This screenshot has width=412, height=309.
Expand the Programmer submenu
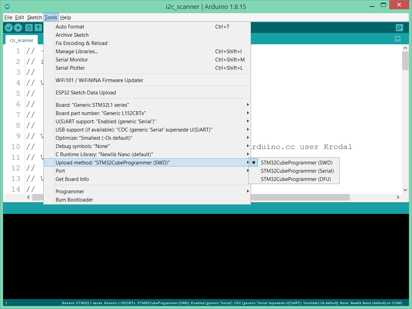[147, 192]
